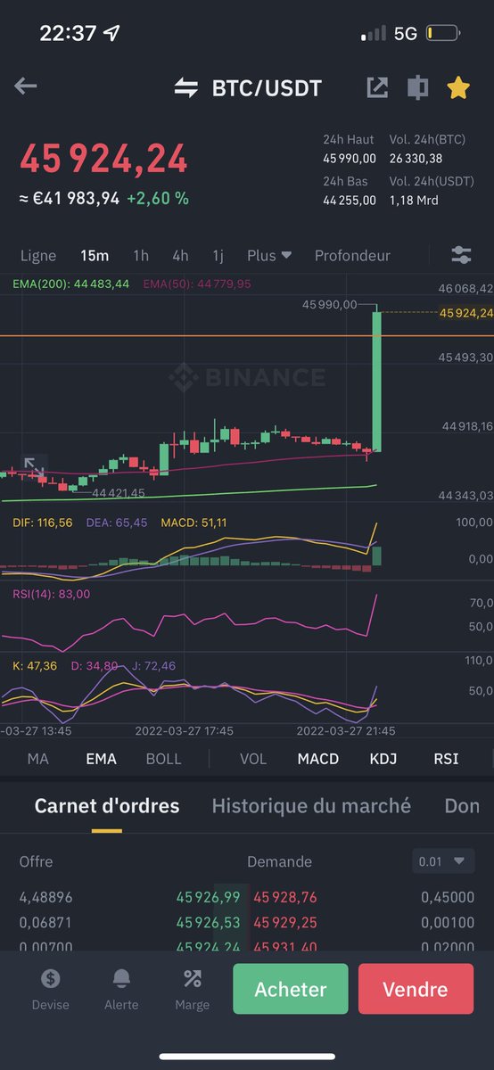Tap the Devise dollar icon
The width and height of the screenshot is (494, 1070).
[x=51, y=978]
